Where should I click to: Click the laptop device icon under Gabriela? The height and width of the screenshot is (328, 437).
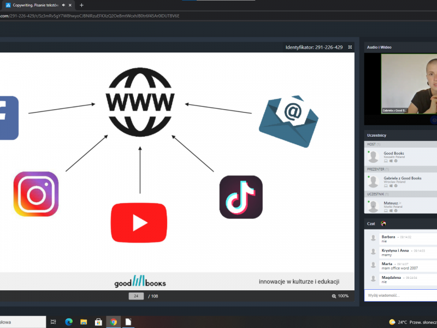(386, 186)
